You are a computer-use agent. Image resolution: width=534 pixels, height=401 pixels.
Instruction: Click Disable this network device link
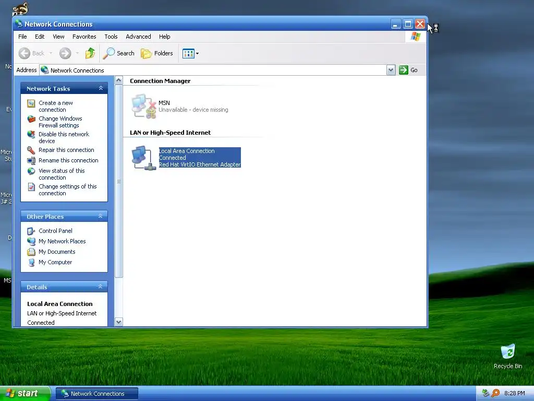pyautogui.click(x=64, y=137)
